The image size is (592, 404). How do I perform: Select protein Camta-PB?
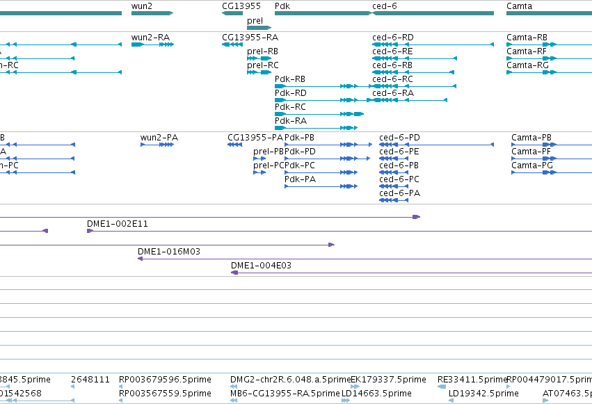pos(552,145)
